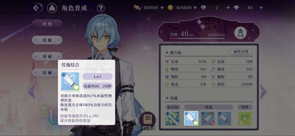
Task: Add stamina with plus next to 60/104
Action: click(162, 8)
